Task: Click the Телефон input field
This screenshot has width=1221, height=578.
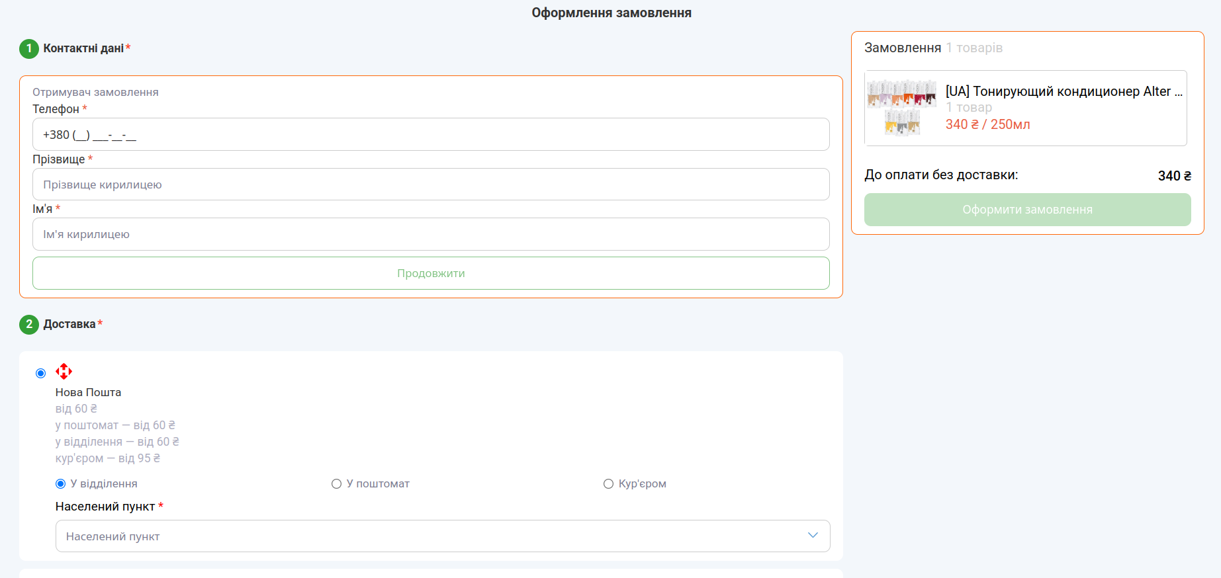Action: tap(430, 135)
